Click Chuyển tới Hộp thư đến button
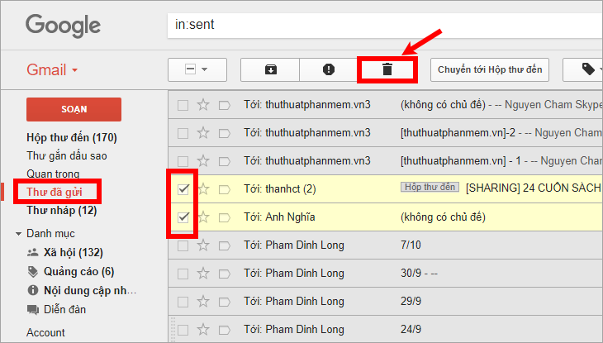603x343 pixels. (x=490, y=69)
